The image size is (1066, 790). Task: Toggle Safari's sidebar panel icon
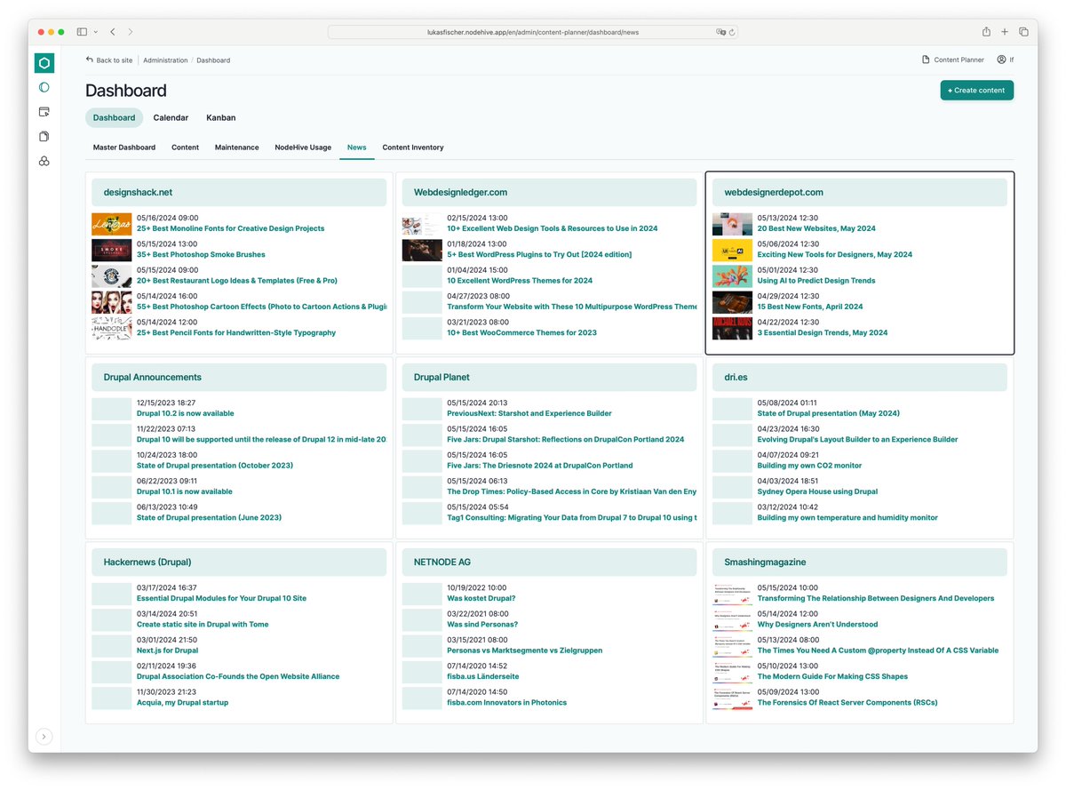point(82,32)
